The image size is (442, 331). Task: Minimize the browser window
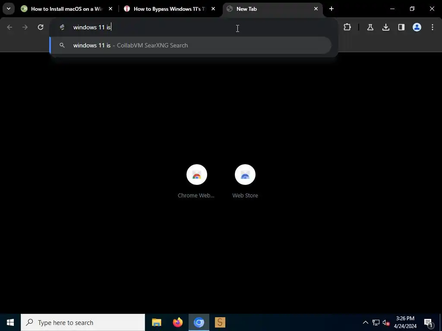(x=392, y=9)
